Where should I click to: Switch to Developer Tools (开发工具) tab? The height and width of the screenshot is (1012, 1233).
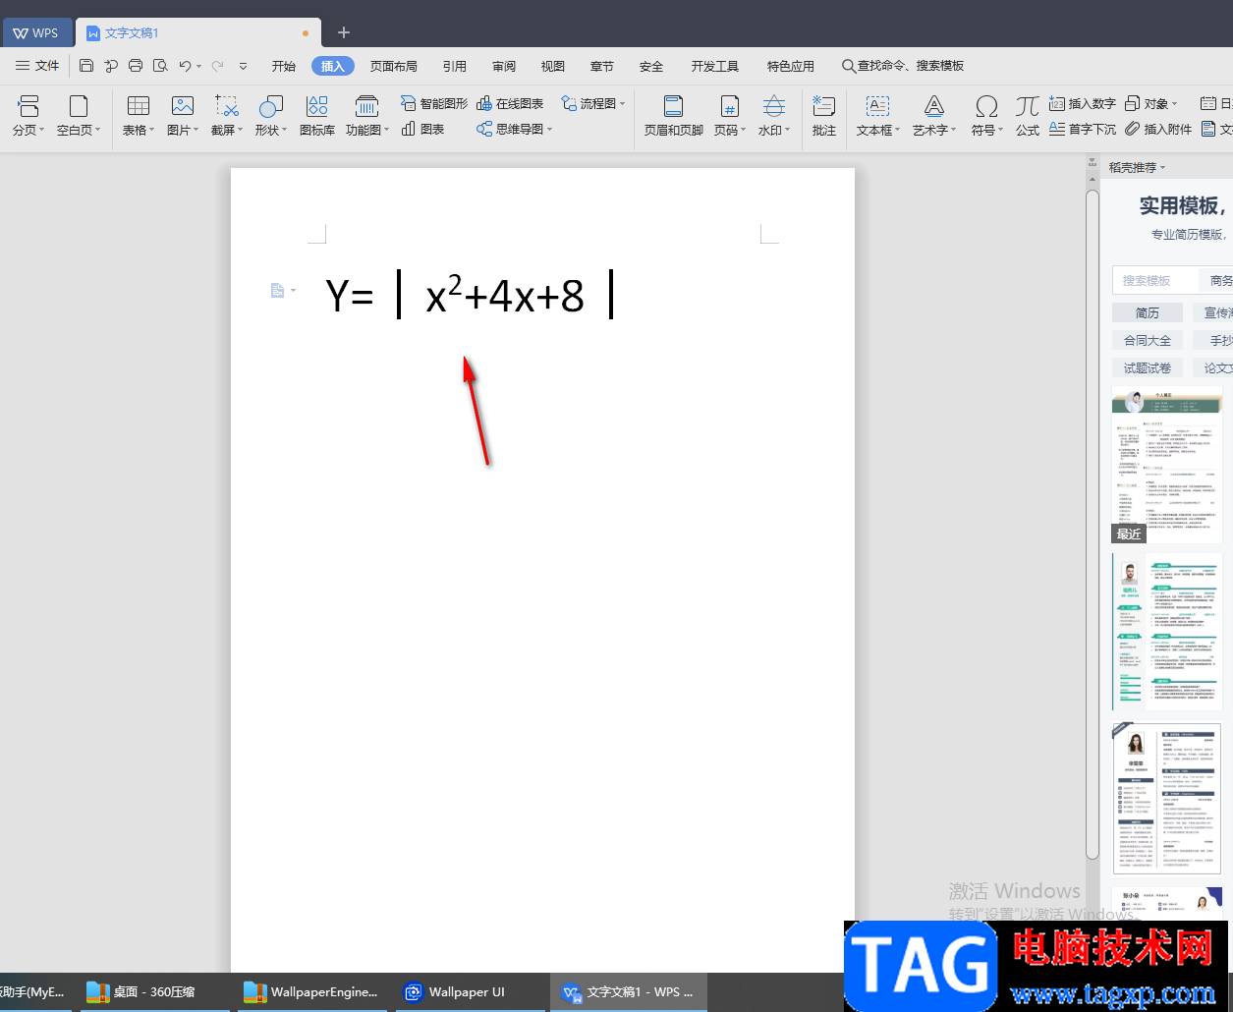pos(715,66)
